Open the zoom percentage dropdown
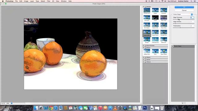This screenshot has width=198, height=111. point(11,103)
